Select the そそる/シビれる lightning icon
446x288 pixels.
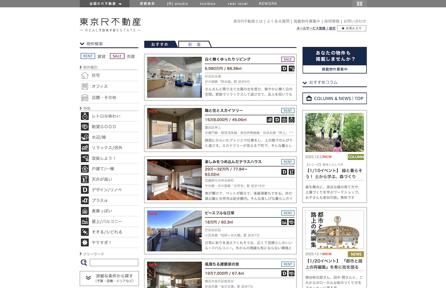(x=84, y=231)
